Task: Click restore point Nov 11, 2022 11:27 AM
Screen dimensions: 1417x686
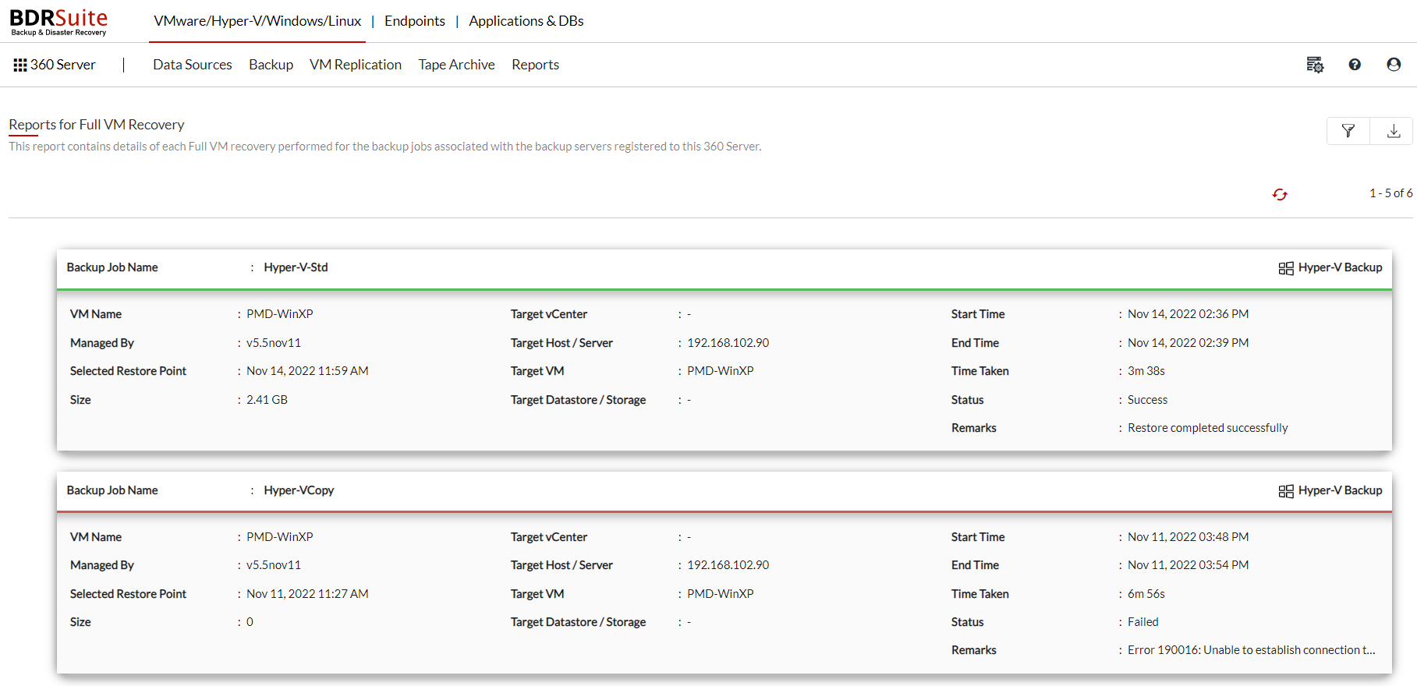Action: pyautogui.click(x=307, y=594)
